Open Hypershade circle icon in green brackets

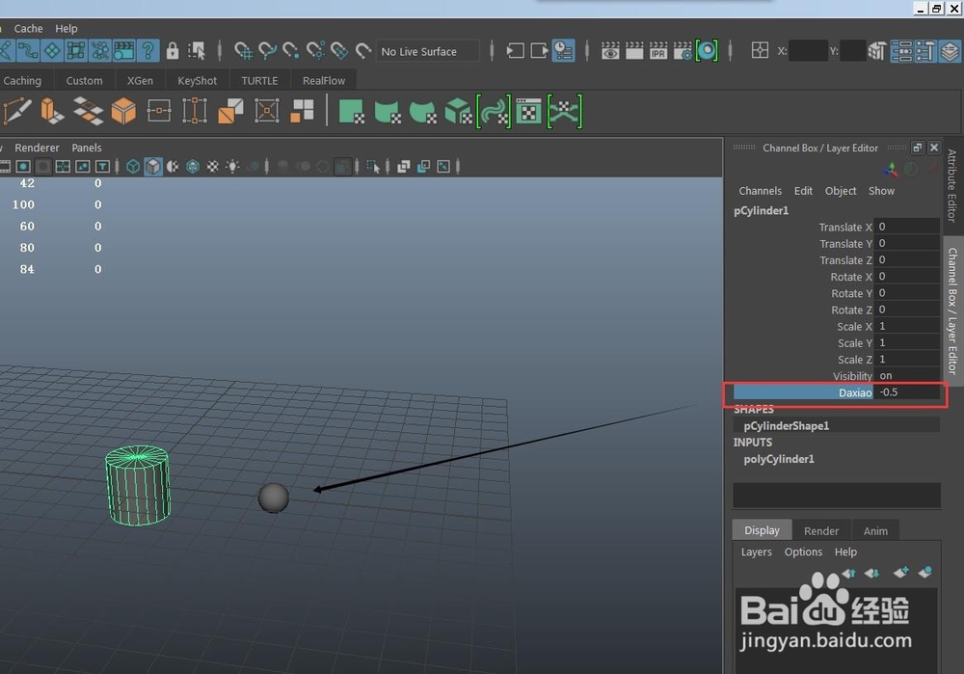point(707,51)
